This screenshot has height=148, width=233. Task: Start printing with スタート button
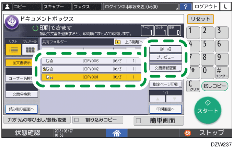[208, 110]
